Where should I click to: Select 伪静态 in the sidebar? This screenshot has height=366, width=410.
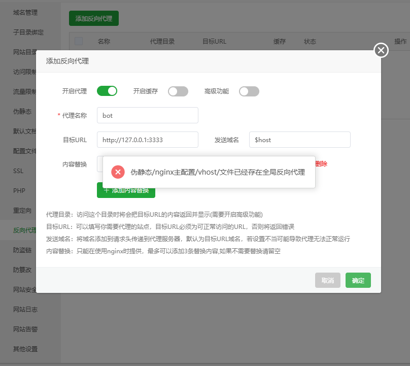point(22,112)
